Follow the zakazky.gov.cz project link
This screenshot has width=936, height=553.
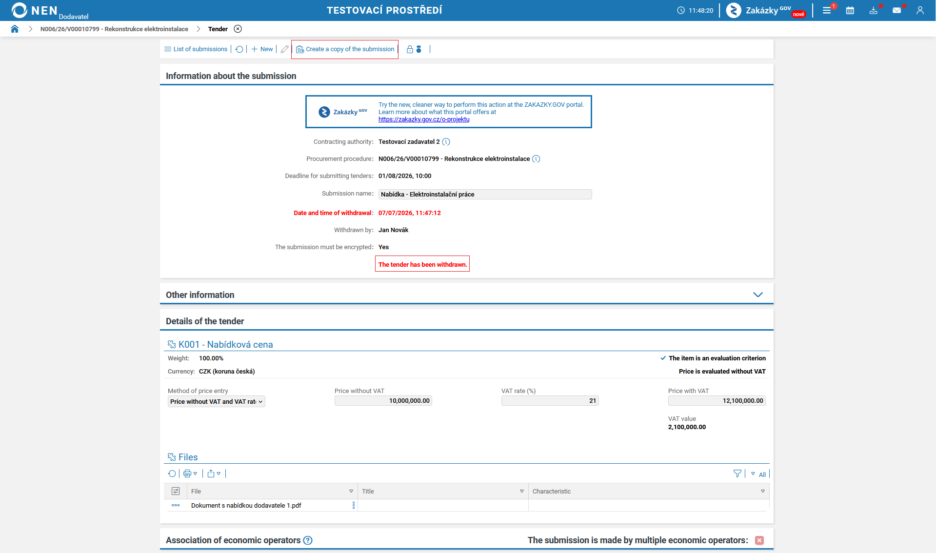424,119
